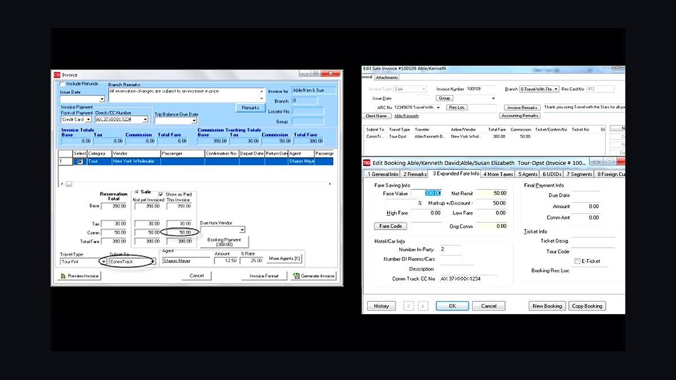Click Invoice Number field 100109
This screenshot has width=676, height=380.
482,89
